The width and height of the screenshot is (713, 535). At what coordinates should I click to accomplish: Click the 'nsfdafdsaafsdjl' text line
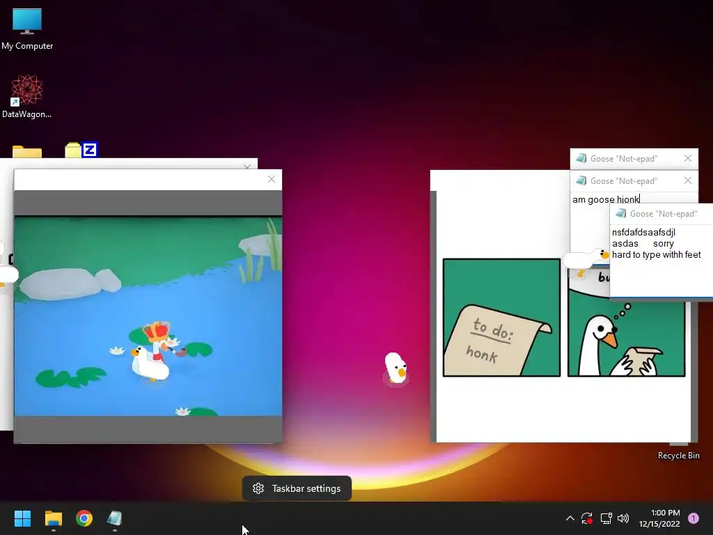pos(643,233)
